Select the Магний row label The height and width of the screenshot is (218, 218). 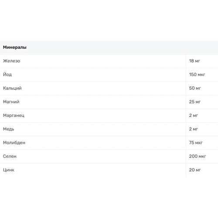click(11, 102)
